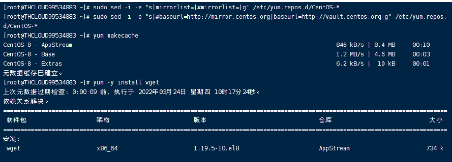Screen dimensions: 452x162
Task: Click the CentOS-8 - Extras repository line
Action: (x=32, y=63)
